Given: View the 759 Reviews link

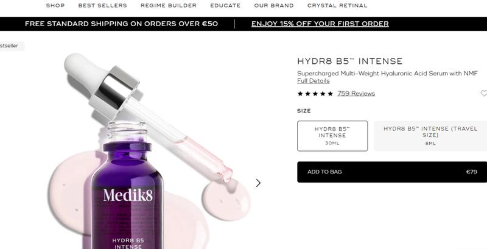Looking at the screenshot, I should (x=356, y=94).
